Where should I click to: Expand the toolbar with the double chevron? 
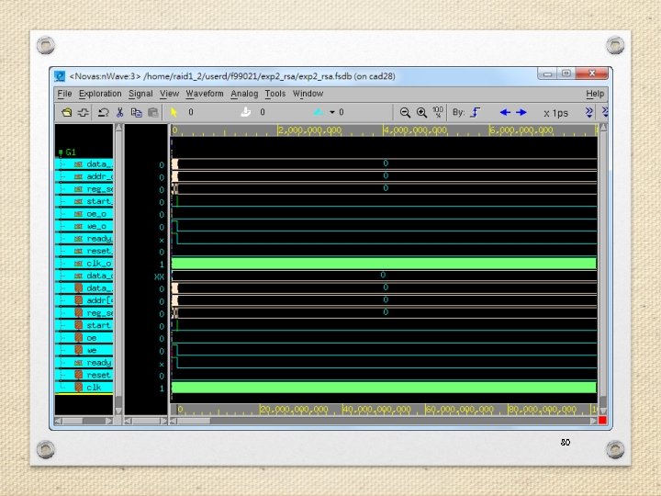588,112
